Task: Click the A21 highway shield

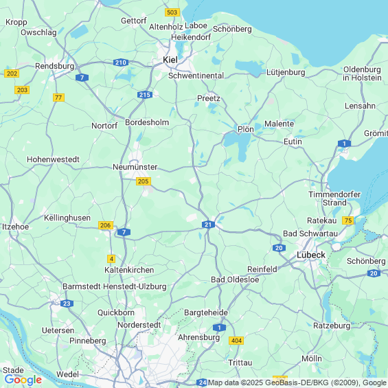Action: pos(208,225)
